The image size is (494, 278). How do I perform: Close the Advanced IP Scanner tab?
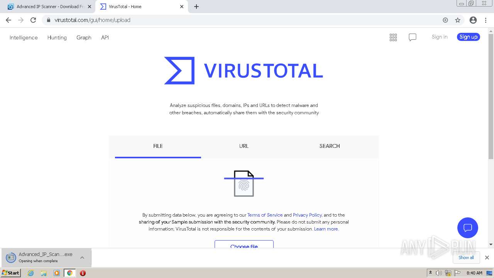tap(90, 7)
